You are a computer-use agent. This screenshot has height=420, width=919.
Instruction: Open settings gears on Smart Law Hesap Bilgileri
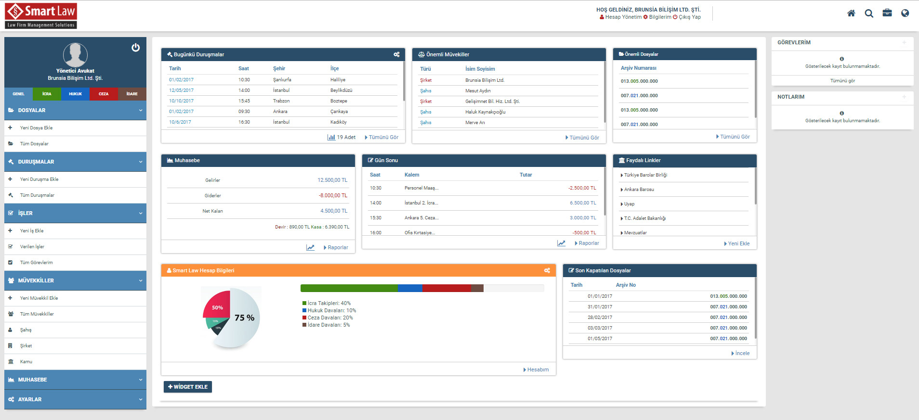click(x=547, y=270)
